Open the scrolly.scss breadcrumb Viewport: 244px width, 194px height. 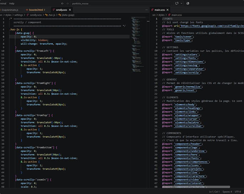[36, 15]
